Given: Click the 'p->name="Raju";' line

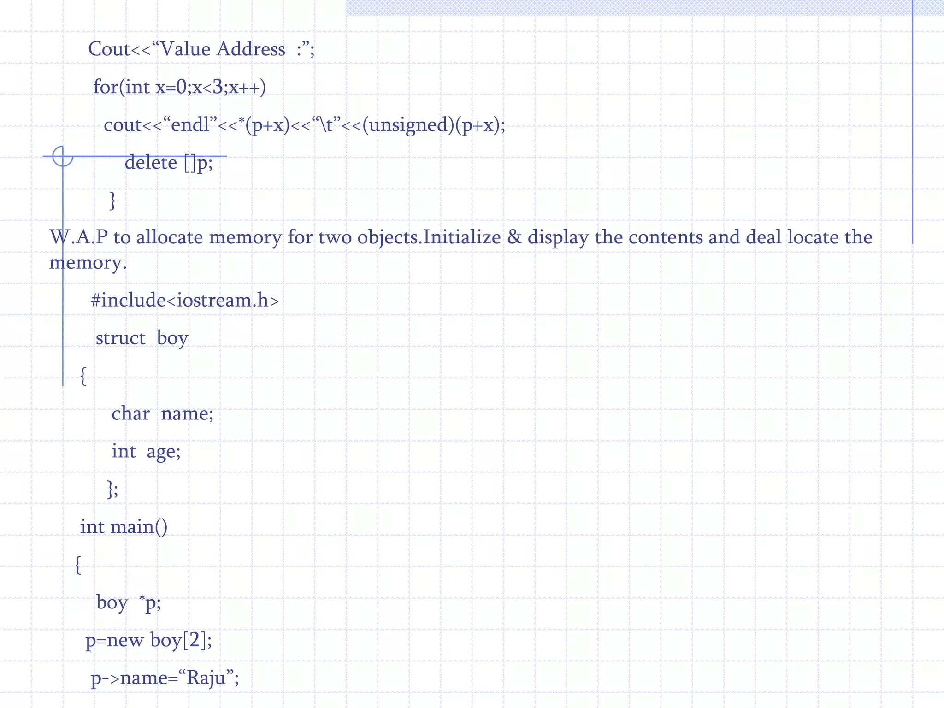Looking at the screenshot, I should coord(165,678).
